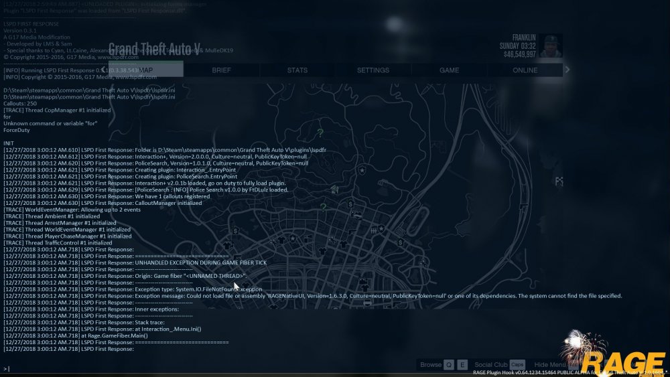Click the Q key browse prompt
The width and height of the screenshot is (670, 377).
tap(449, 365)
